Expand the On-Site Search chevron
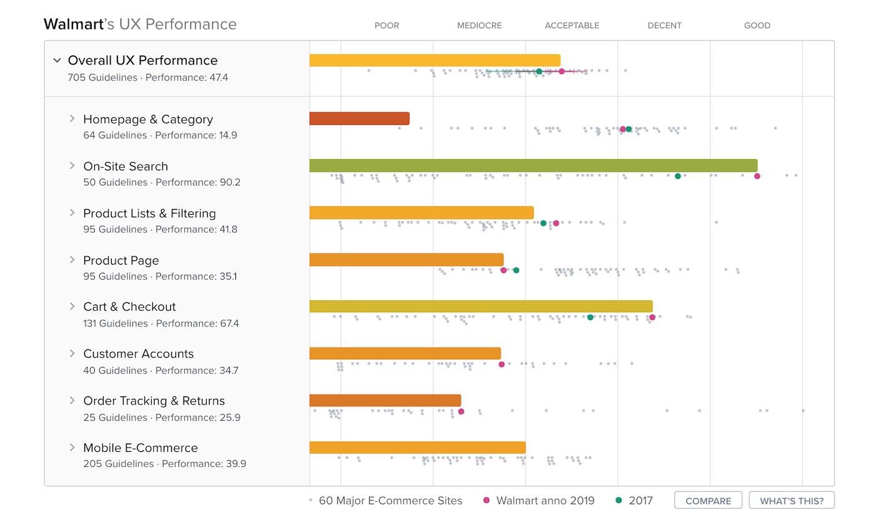This screenshot has height=523, width=874. click(72, 166)
